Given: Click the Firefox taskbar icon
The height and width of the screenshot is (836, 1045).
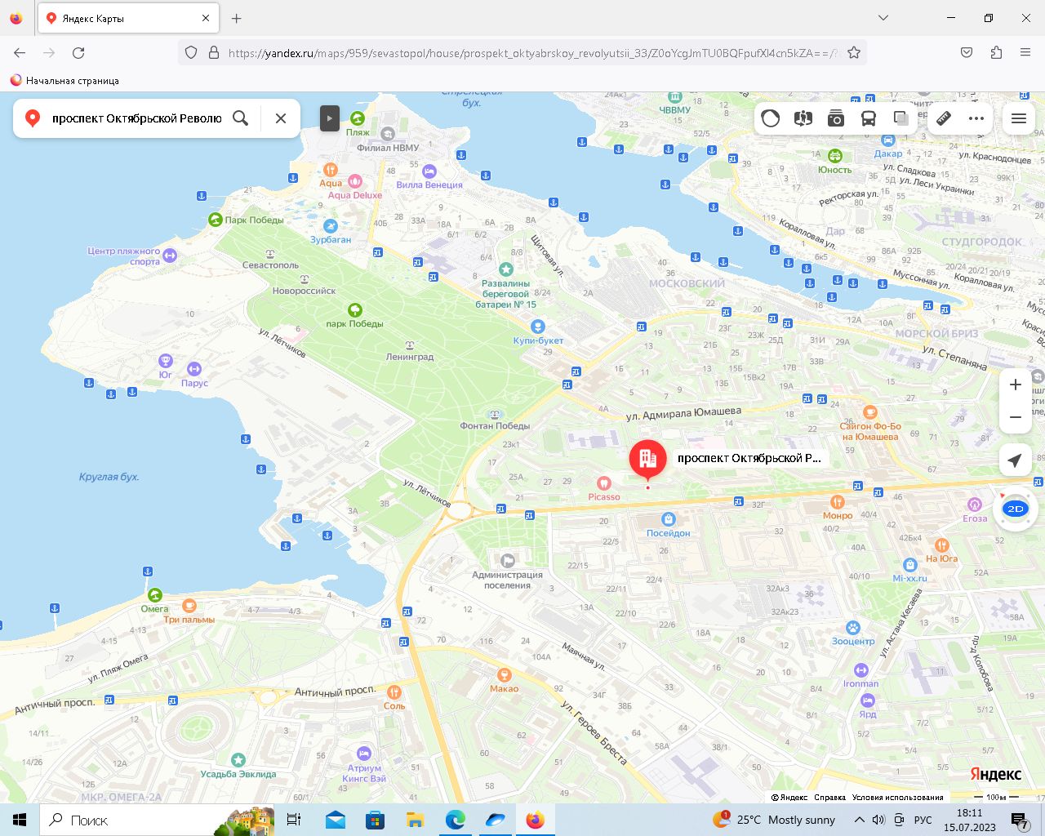Looking at the screenshot, I should (535, 820).
